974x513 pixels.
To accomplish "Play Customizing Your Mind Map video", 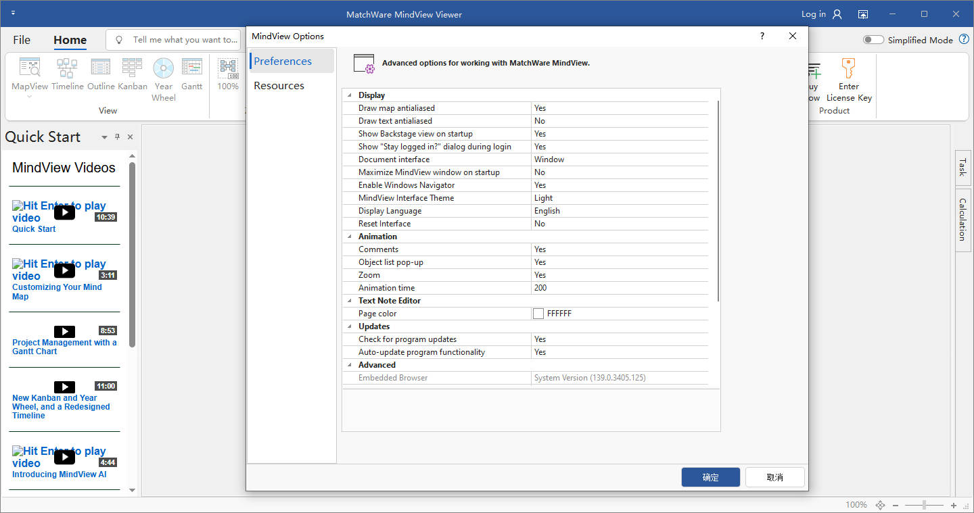I will pos(64,270).
